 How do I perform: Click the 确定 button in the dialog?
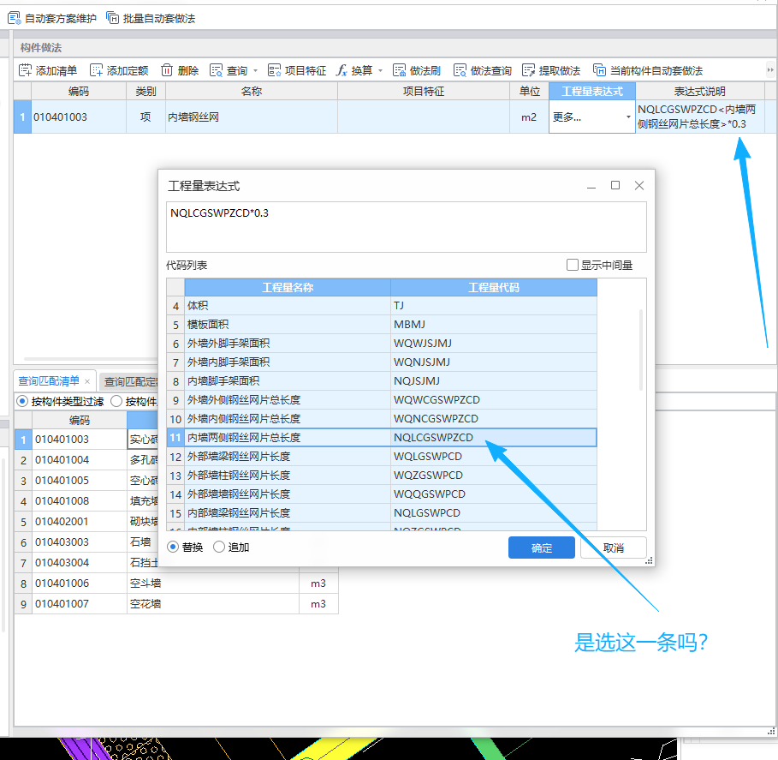(x=541, y=548)
